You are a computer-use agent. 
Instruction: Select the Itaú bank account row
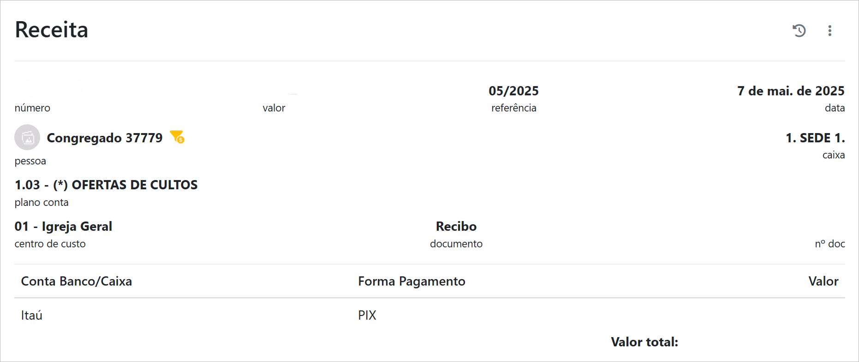click(32, 315)
